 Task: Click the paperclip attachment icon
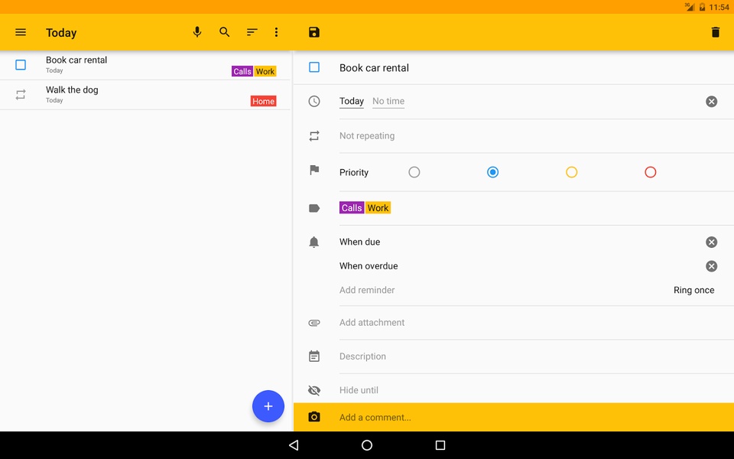[x=314, y=323]
